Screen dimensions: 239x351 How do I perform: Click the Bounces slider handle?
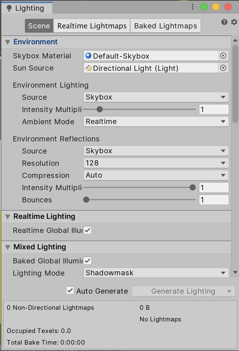[86, 200]
